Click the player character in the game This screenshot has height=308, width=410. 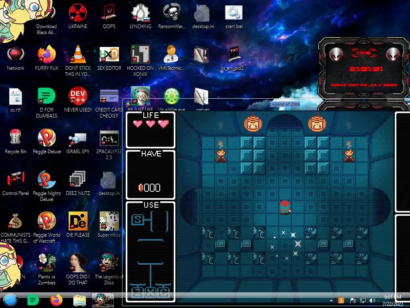point(285,207)
